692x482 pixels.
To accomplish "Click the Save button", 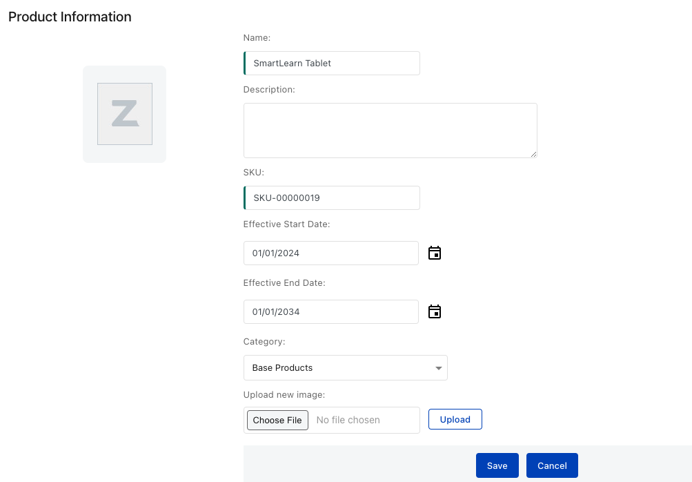I will pyautogui.click(x=497, y=465).
